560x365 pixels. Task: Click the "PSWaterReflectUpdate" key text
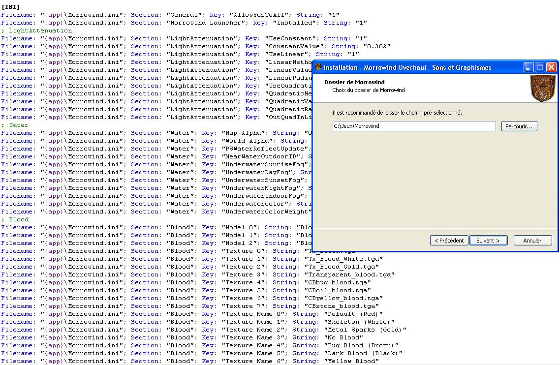click(265, 149)
